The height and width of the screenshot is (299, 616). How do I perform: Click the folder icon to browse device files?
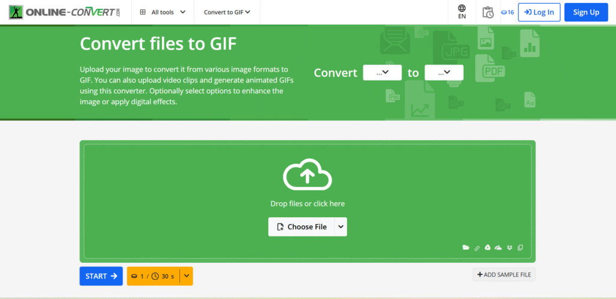click(x=466, y=247)
